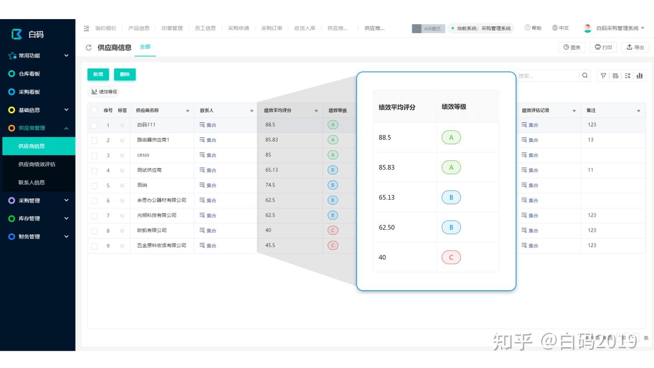Click the refresh icon next to 供应商信息

point(89,47)
